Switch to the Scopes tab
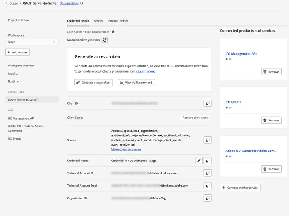 pos(98,21)
